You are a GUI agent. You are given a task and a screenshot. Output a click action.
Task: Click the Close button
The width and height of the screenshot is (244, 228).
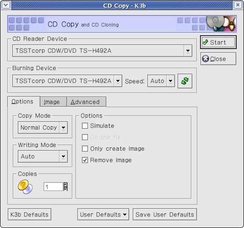[218, 59]
